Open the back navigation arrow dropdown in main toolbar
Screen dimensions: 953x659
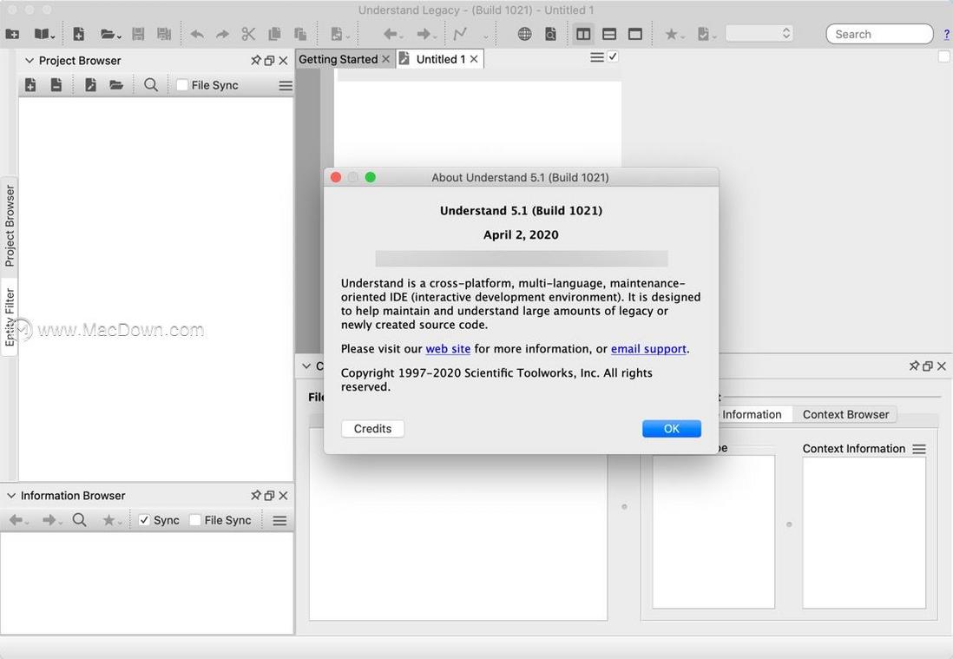coord(393,34)
